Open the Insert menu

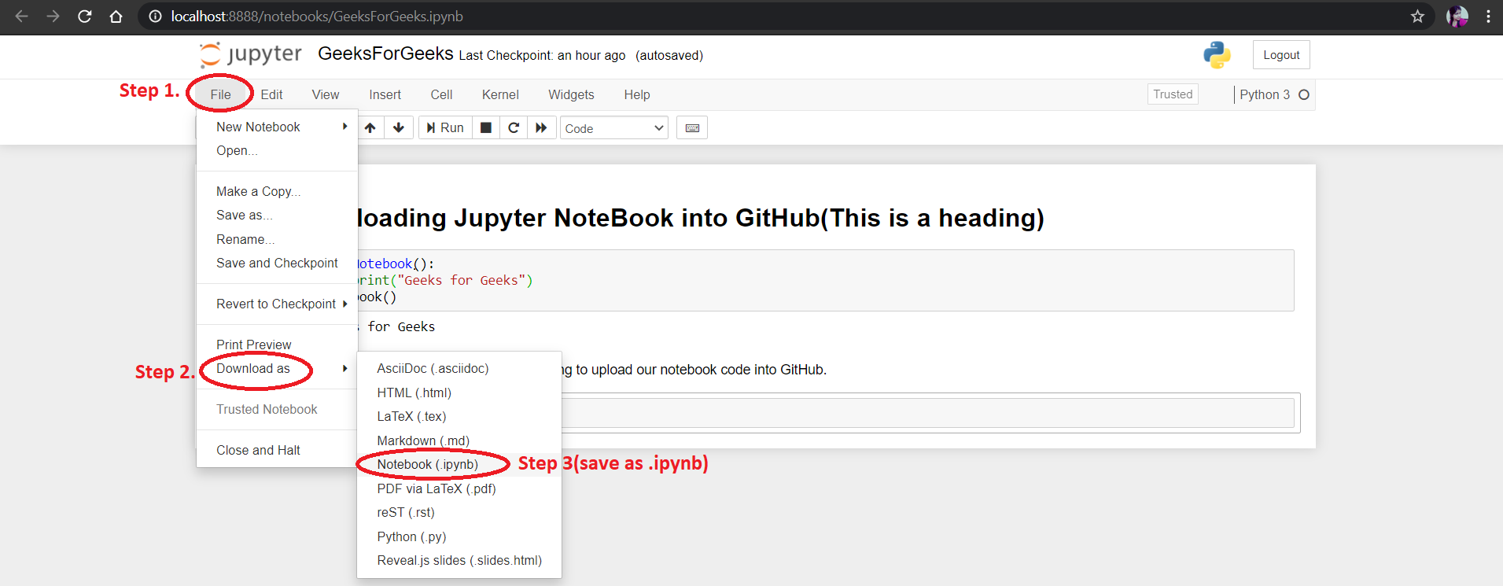pos(385,94)
